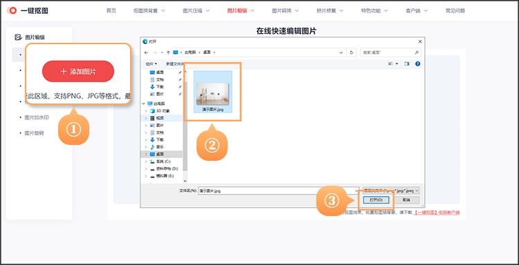
Task: Click the 一键抠图 logo icon
Action: point(12,10)
